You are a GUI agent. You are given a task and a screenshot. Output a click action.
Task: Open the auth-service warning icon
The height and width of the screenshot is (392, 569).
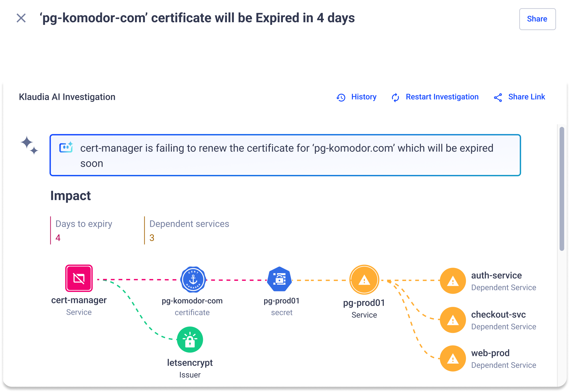pos(453,281)
